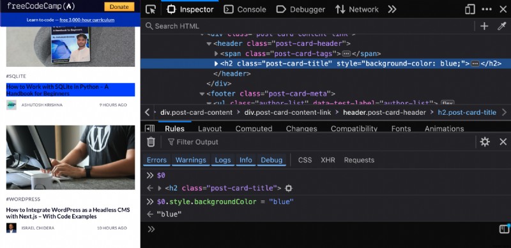
Task: Open author Israel Chidera's profile
Action: (x=38, y=228)
